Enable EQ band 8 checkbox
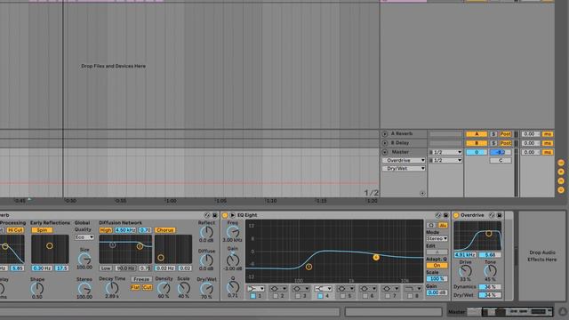 (x=410, y=296)
